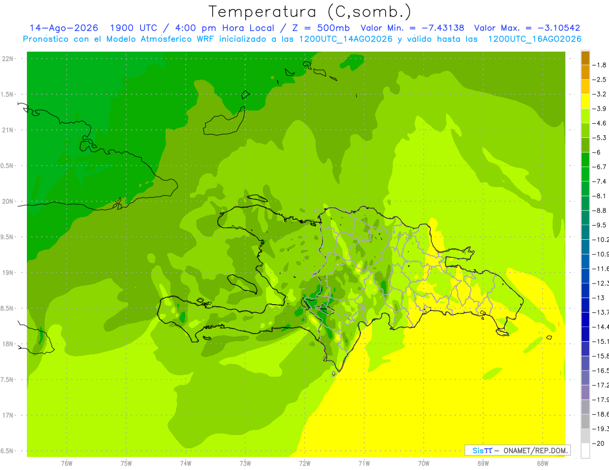Click the "19N" latitude label
609x470 pixels.
coord(8,273)
